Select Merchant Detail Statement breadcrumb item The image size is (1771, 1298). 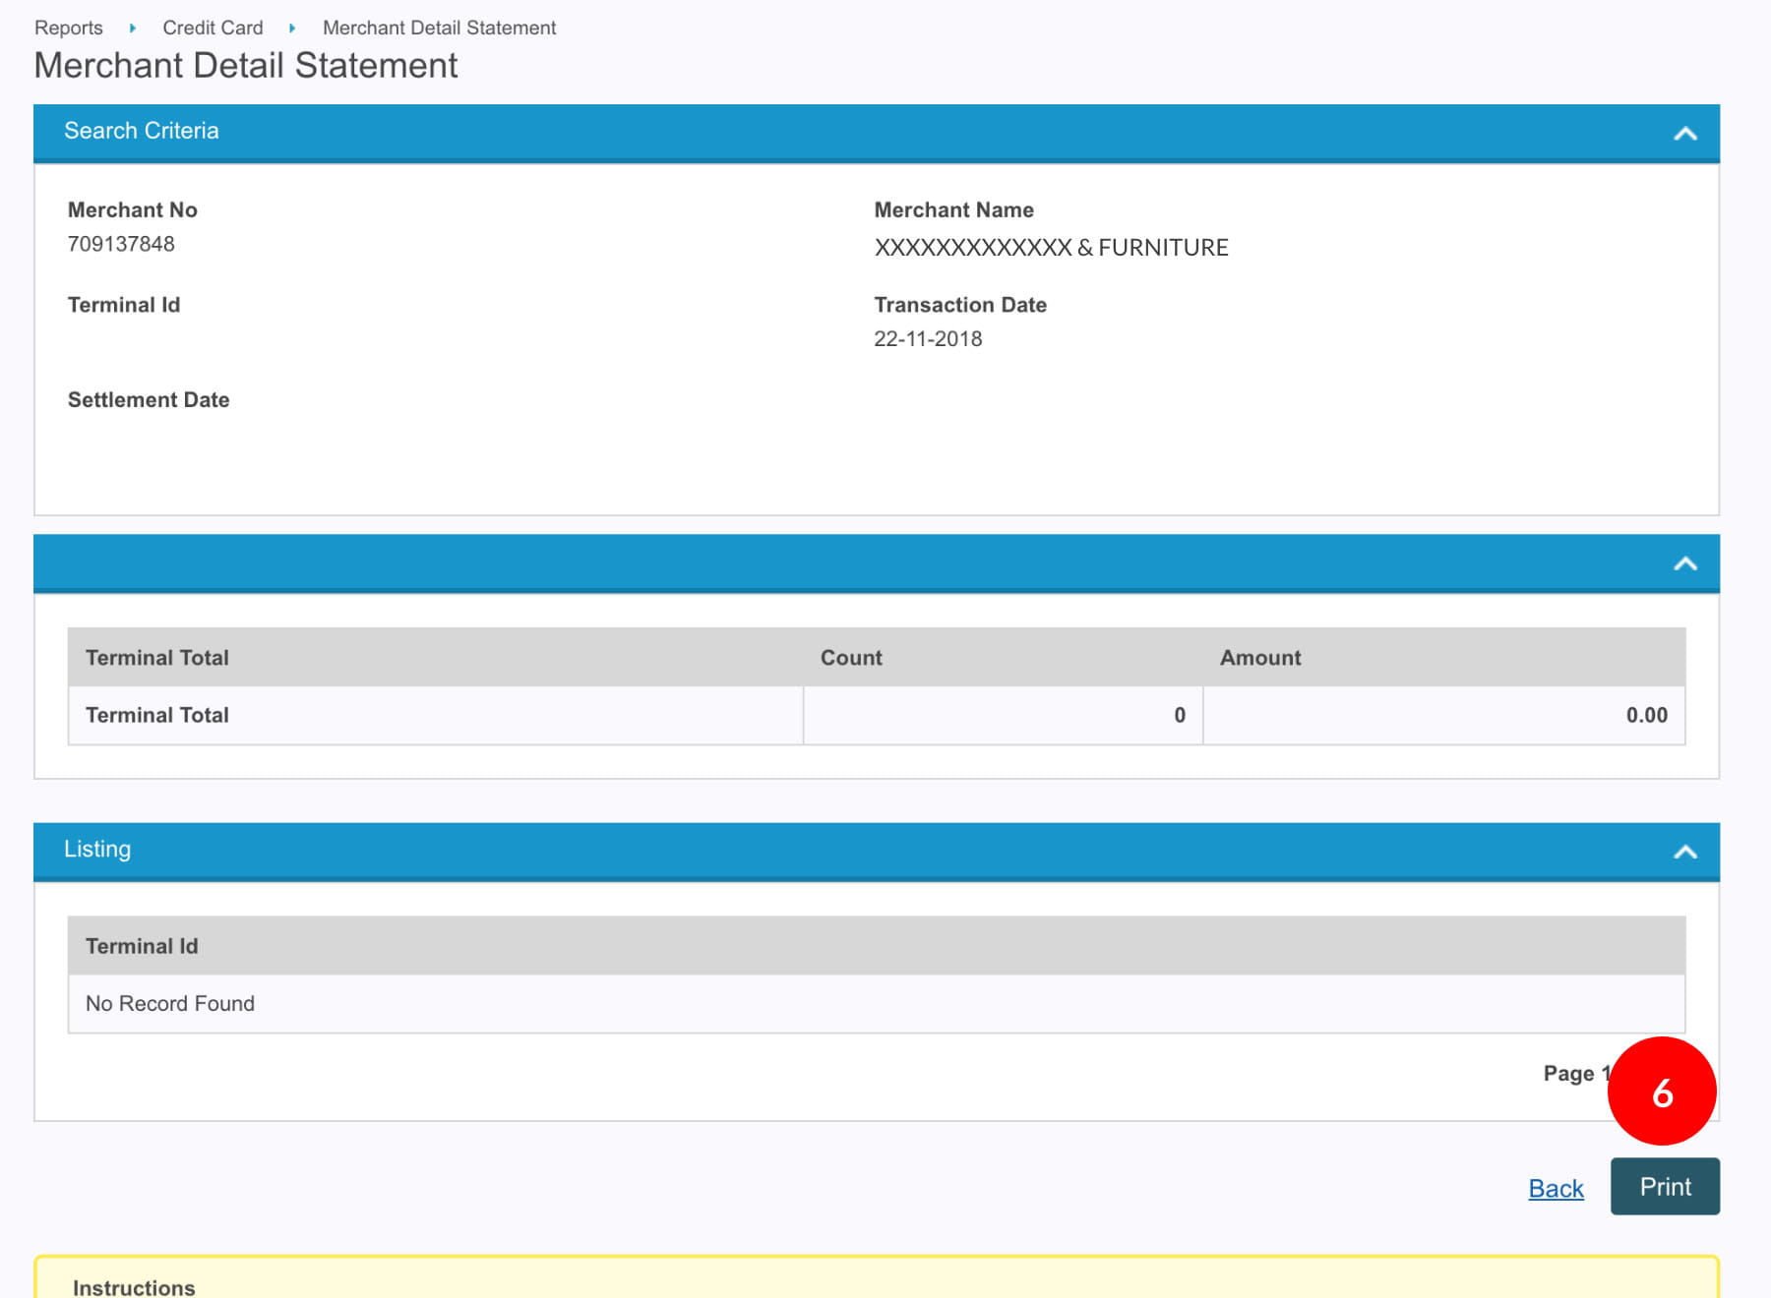439,28
